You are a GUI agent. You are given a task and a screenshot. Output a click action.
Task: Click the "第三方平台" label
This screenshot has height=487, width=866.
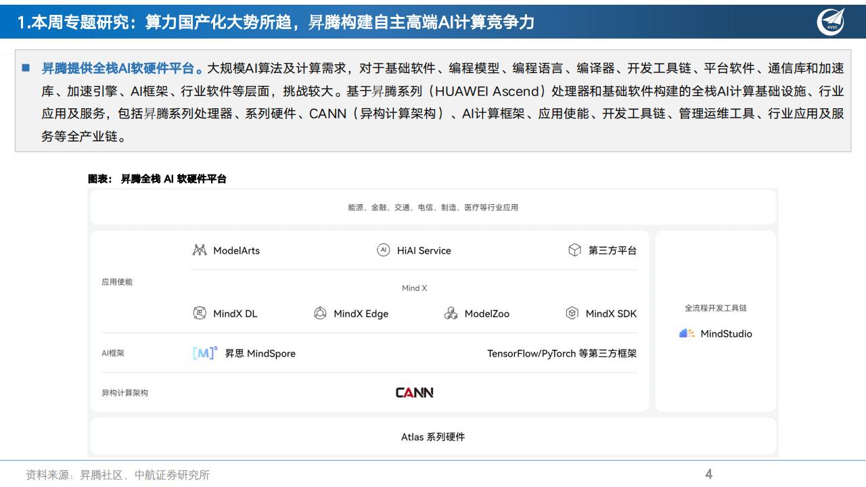pos(612,251)
